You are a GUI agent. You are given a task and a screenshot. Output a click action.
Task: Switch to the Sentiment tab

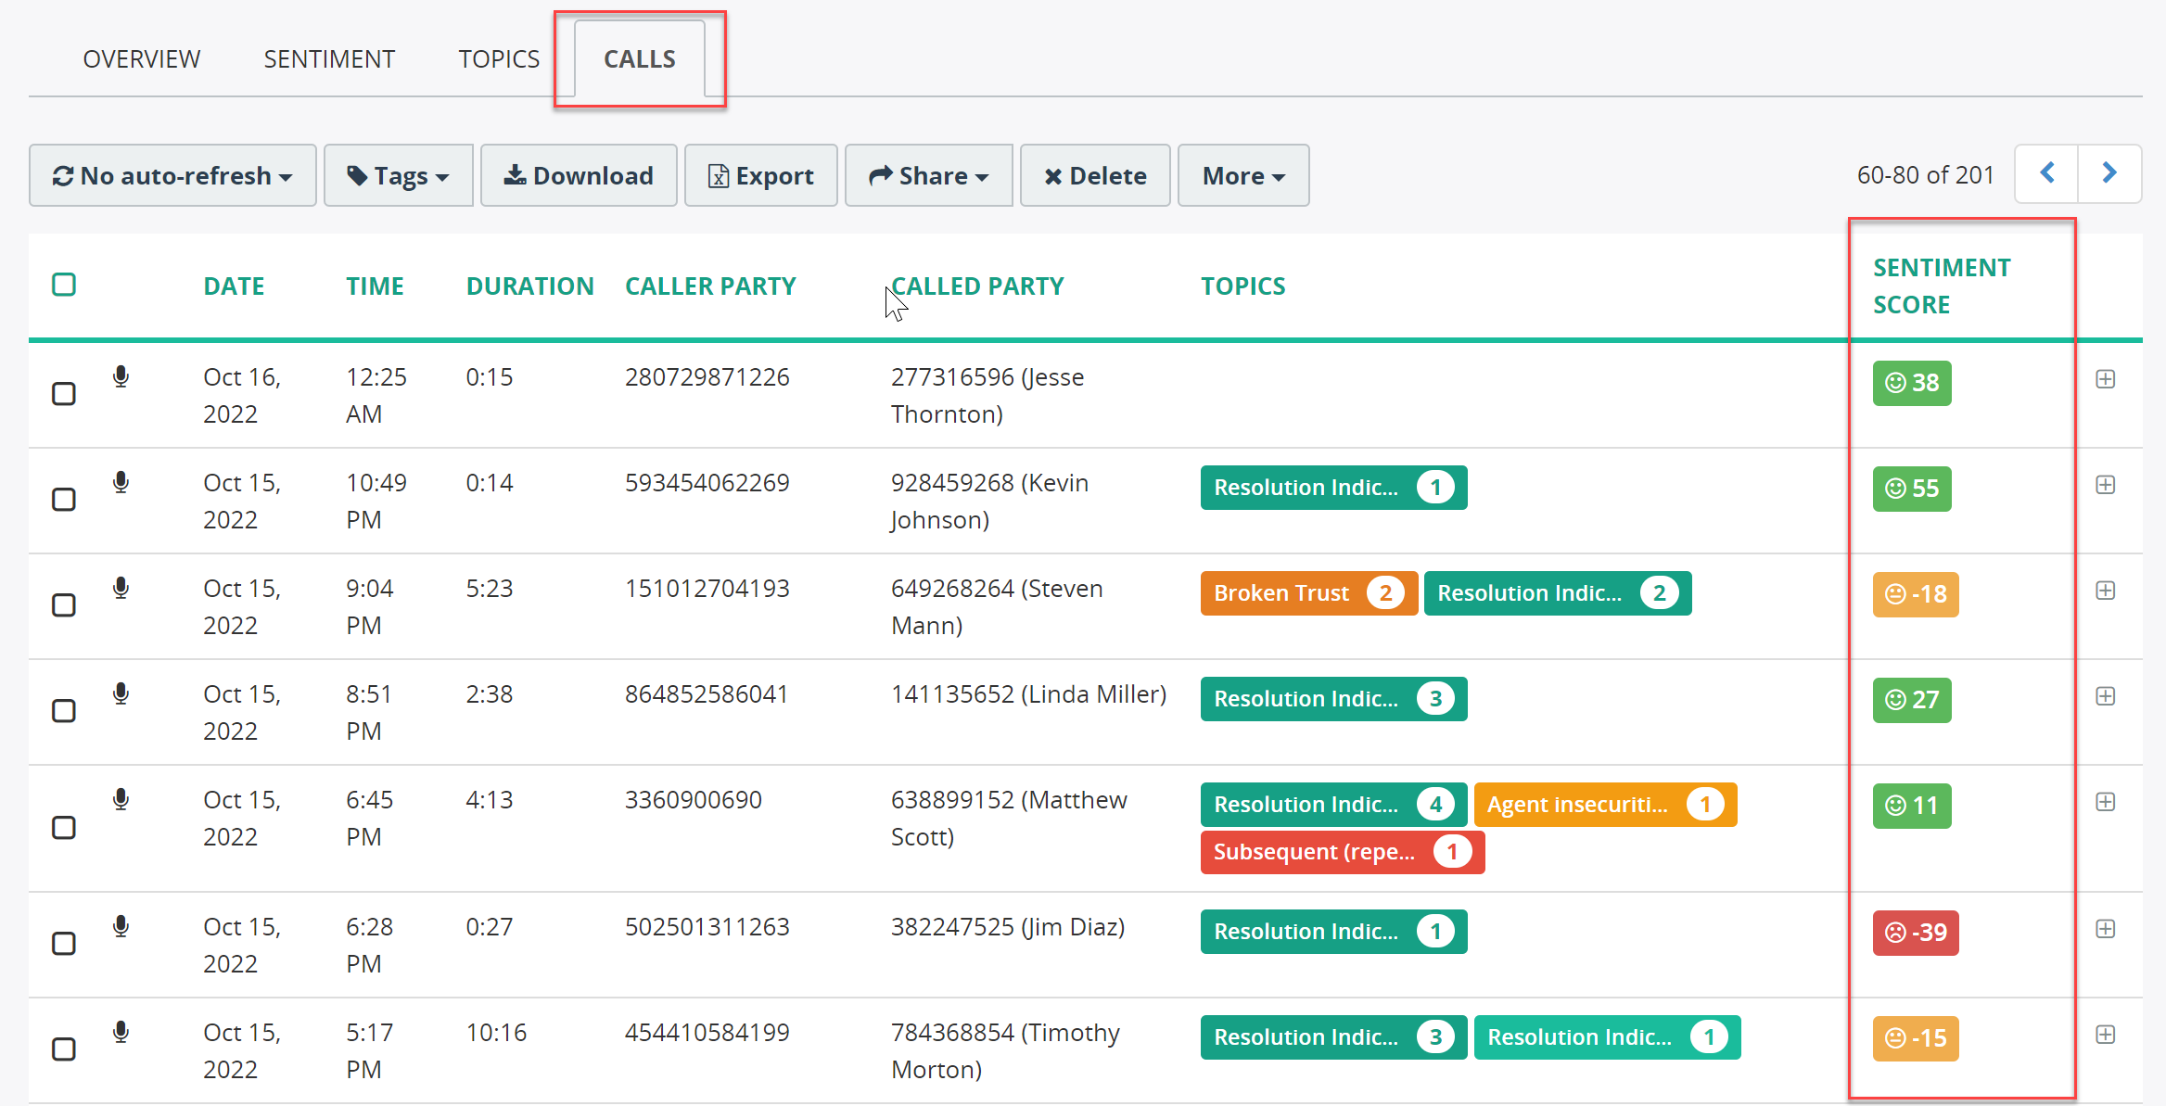pyautogui.click(x=329, y=59)
